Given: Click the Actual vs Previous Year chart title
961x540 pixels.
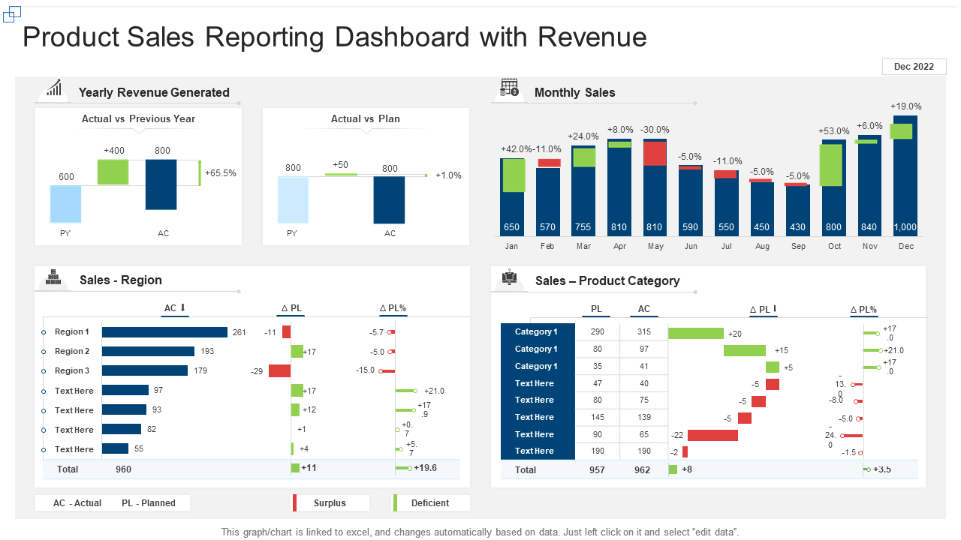Looking at the screenshot, I should [x=138, y=118].
